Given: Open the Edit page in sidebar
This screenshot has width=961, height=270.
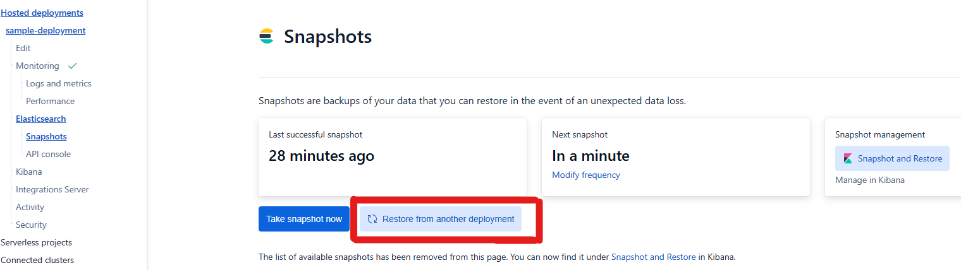Looking at the screenshot, I should 23,48.
